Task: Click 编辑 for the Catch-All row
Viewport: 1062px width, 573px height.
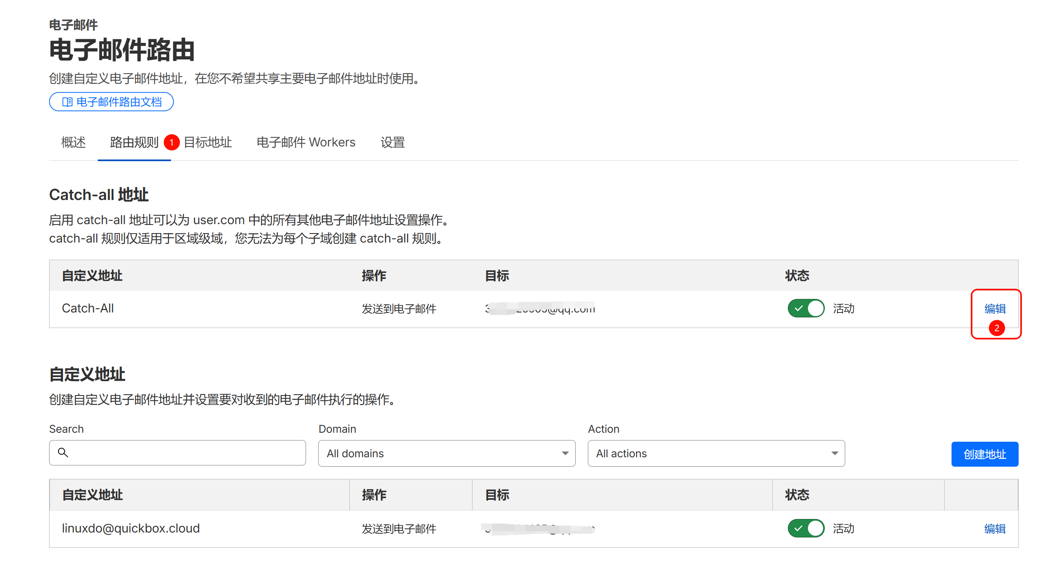Action: (995, 308)
